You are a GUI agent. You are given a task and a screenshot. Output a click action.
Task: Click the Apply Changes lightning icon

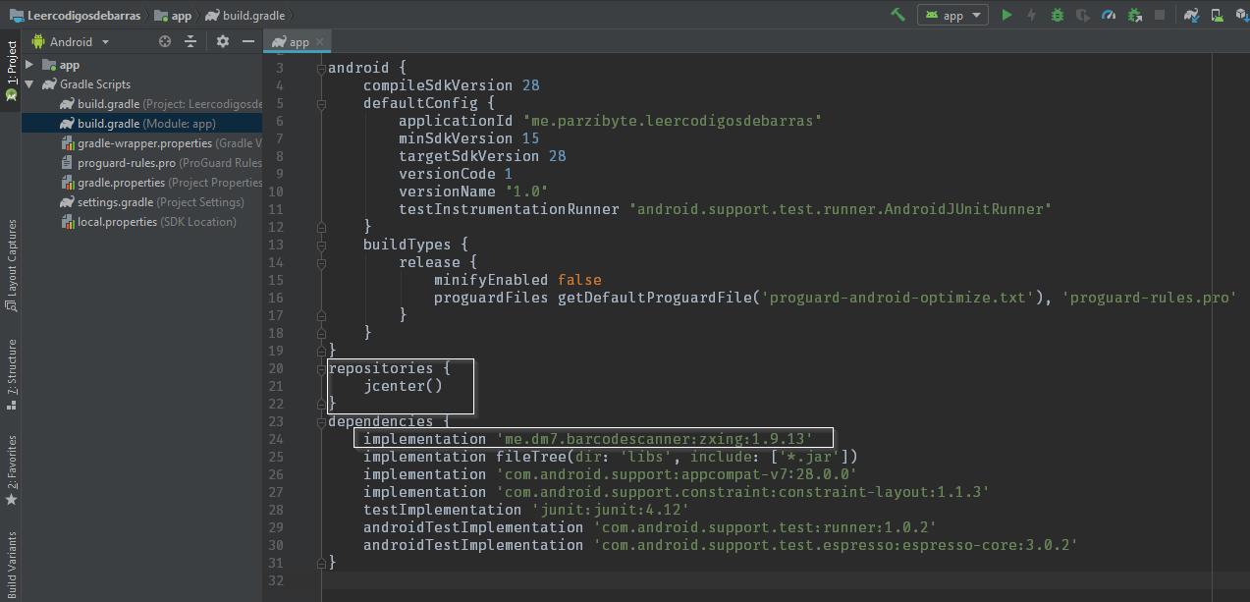click(1031, 15)
